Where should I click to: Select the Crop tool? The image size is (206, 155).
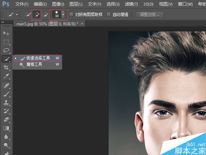pyautogui.click(x=6, y=67)
